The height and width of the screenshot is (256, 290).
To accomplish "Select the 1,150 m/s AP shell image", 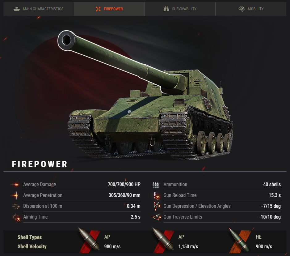I will [x=163, y=240].
